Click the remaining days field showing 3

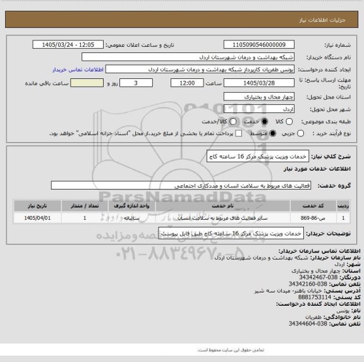136,83
